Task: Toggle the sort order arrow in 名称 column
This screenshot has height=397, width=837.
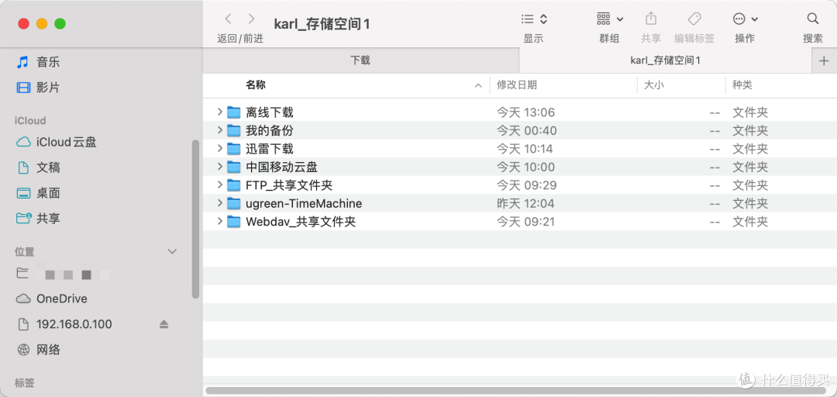Action: 478,85
